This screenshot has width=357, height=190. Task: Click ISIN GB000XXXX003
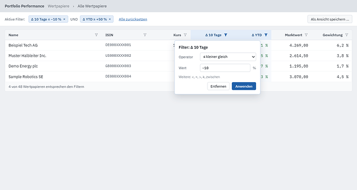pos(118,66)
